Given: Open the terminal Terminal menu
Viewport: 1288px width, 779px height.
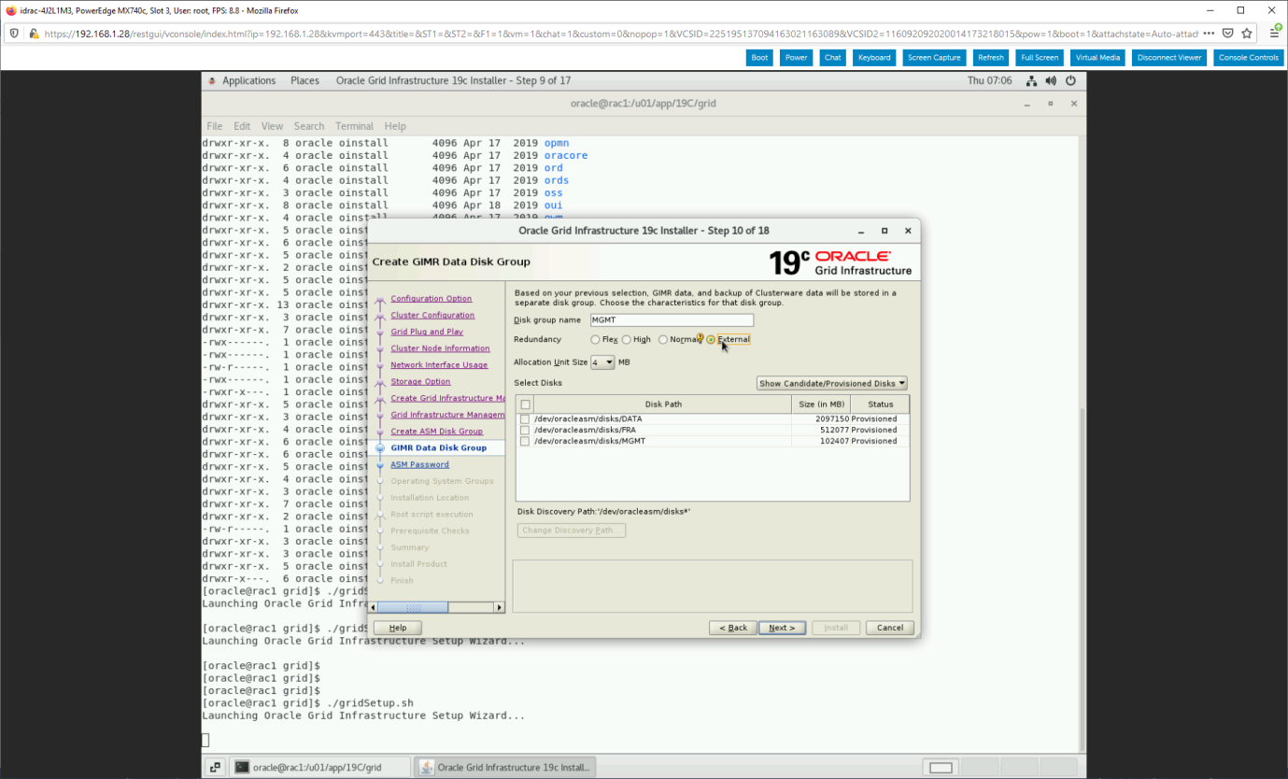Looking at the screenshot, I should point(354,126).
